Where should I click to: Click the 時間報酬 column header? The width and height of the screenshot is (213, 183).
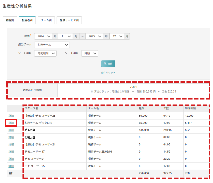190,108
